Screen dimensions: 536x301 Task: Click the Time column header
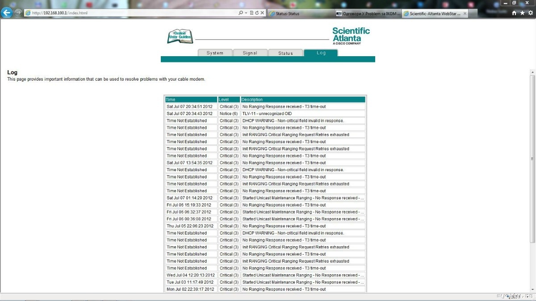coord(191,99)
